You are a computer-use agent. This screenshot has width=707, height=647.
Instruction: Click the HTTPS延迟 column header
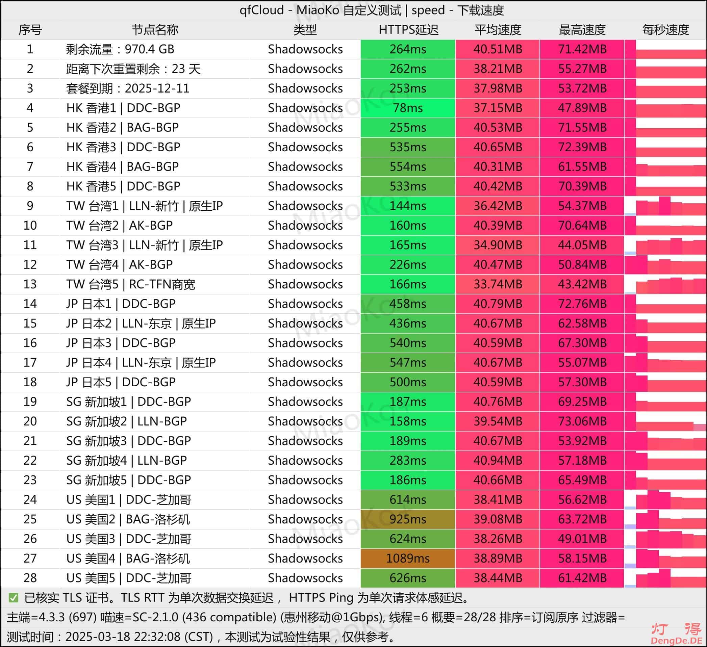[408, 30]
